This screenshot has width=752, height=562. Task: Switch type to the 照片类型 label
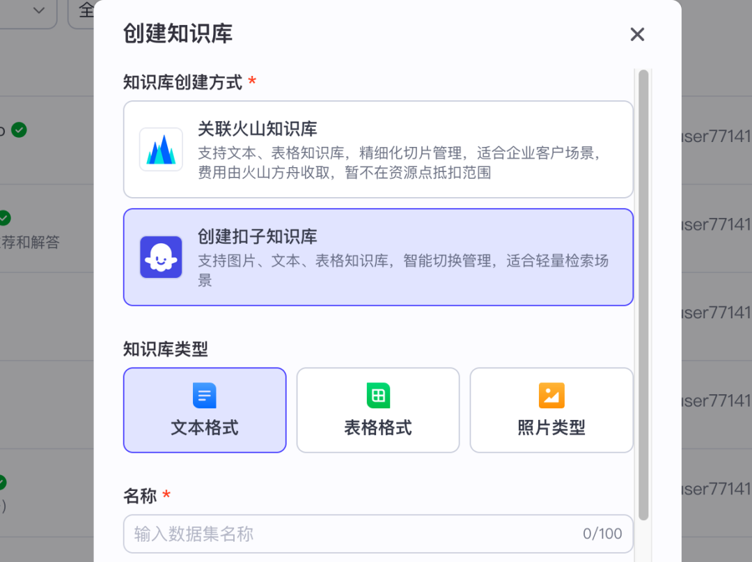coord(551,428)
